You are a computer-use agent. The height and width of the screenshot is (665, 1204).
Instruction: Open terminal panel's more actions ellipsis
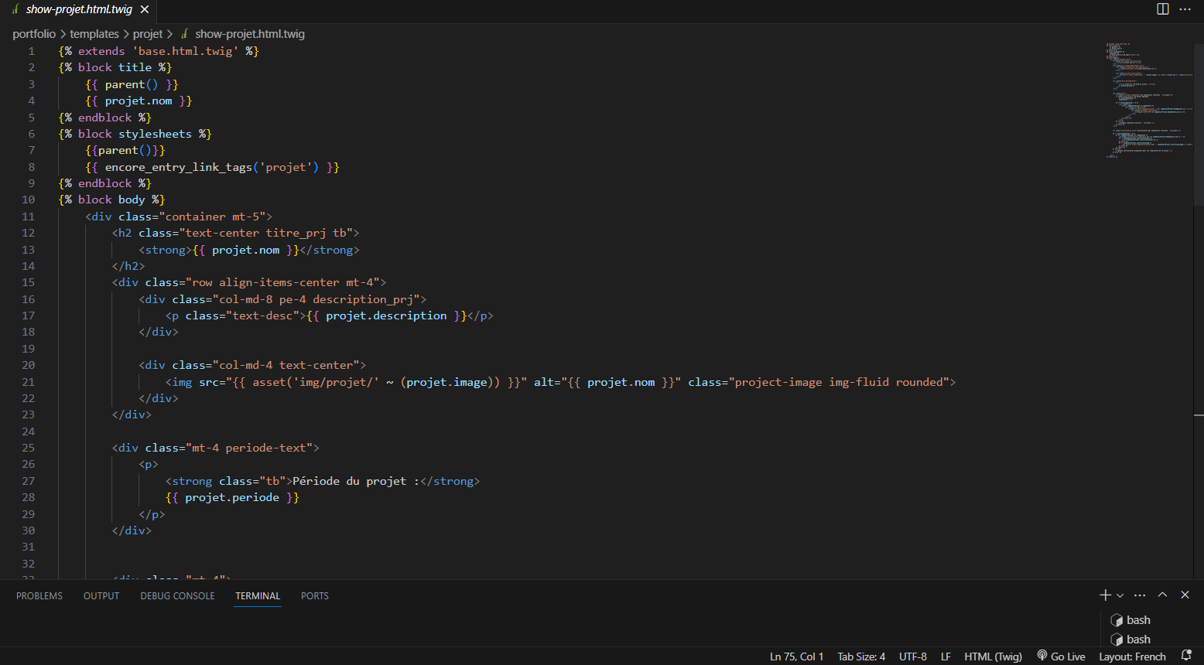(1140, 595)
